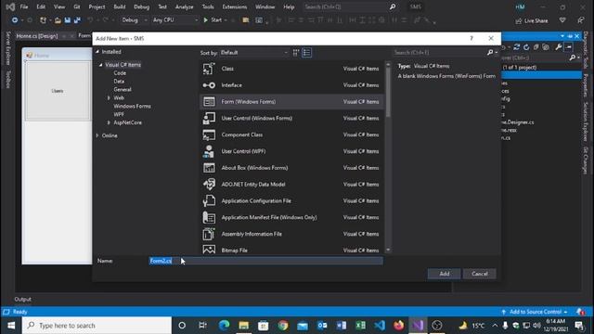Click the dialog search magnifier icon
594x334 pixels.
pos(490,52)
